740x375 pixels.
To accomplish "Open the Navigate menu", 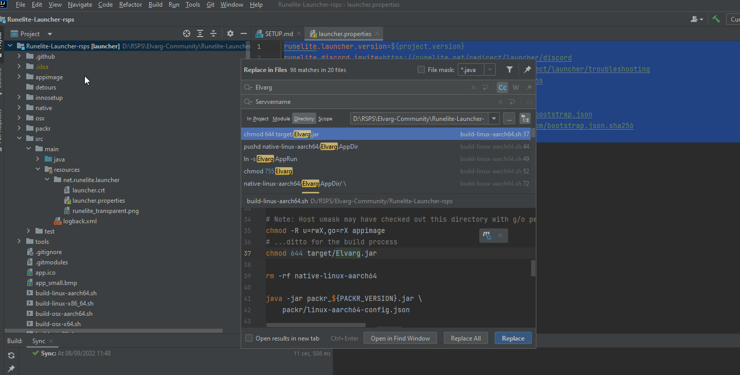I will [x=80, y=5].
